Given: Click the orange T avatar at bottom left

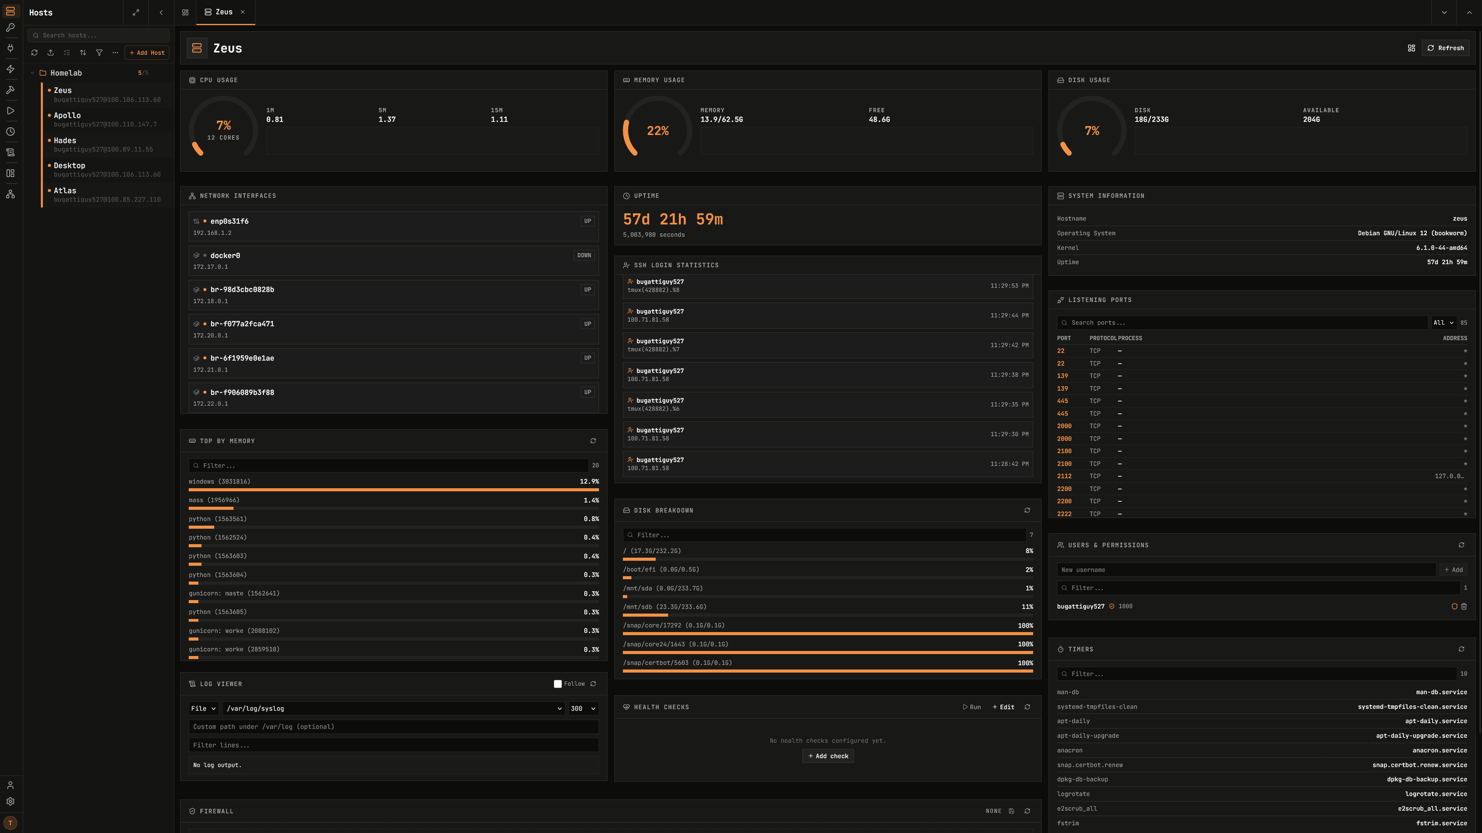Looking at the screenshot, I should [x=10, y=823].
